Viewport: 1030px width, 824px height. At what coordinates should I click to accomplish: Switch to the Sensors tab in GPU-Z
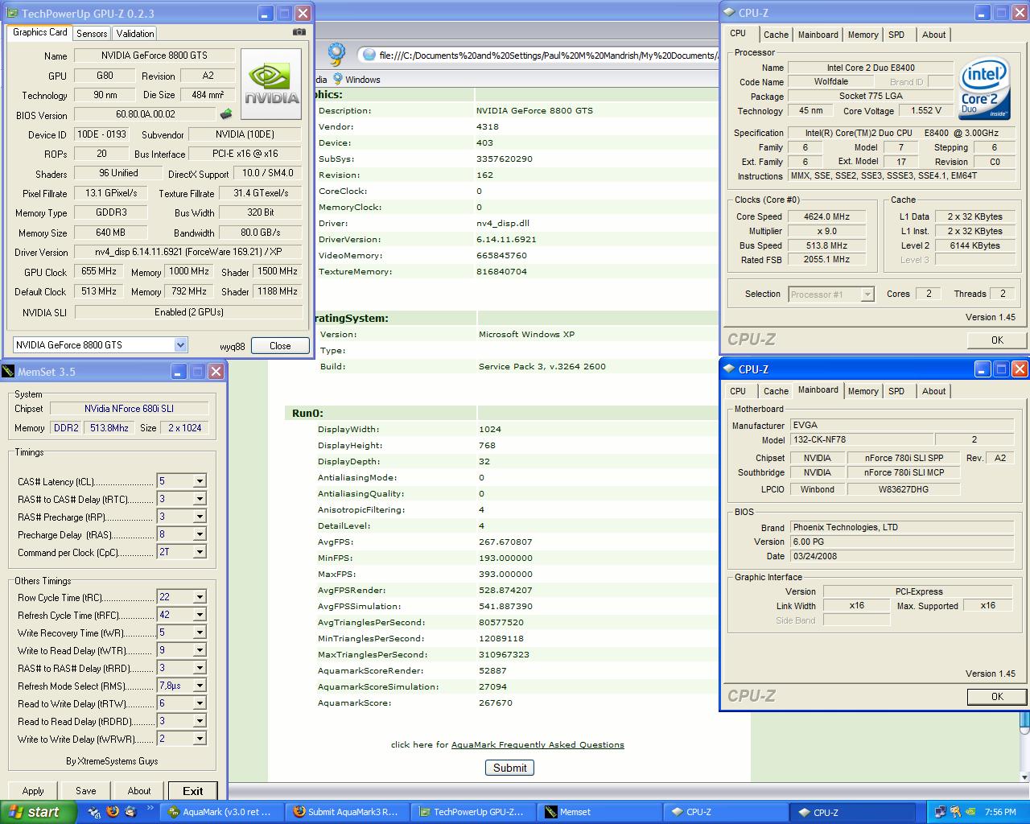point(92,33)
